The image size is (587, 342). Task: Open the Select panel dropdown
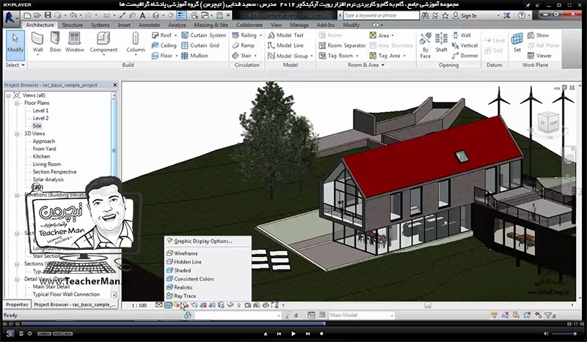pos(15,65)
